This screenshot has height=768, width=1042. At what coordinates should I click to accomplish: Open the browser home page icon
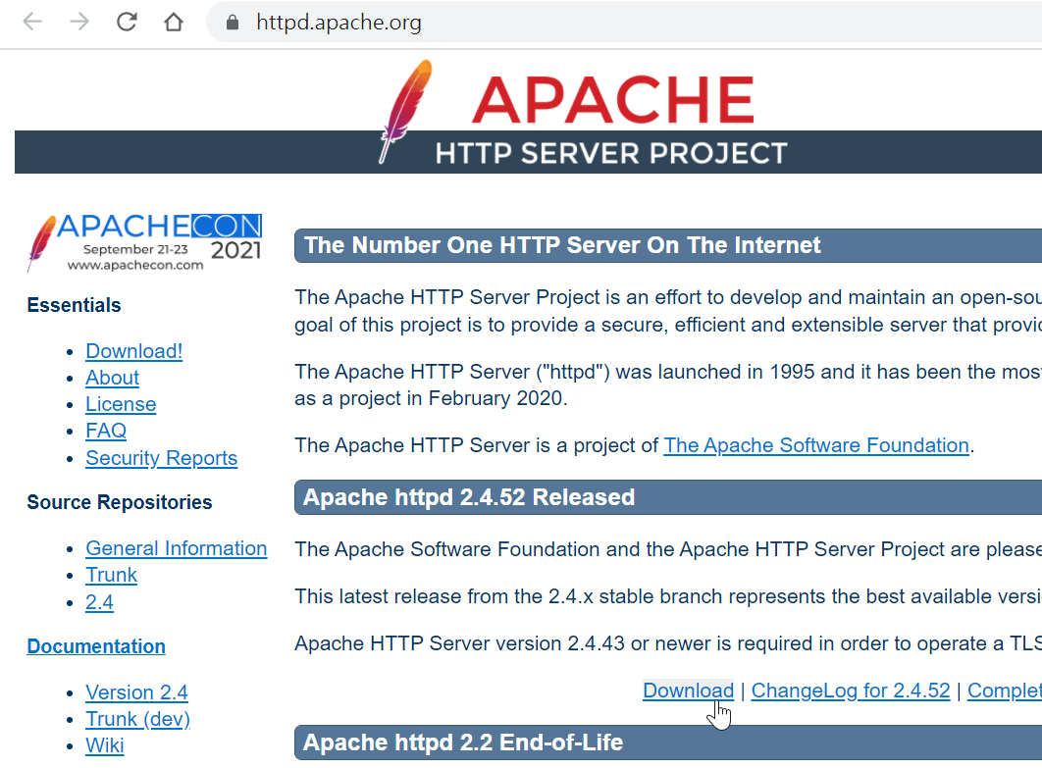(x=174, y=22)
